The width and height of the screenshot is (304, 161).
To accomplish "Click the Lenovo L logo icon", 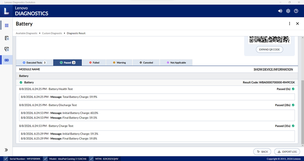I will point(6,11).
